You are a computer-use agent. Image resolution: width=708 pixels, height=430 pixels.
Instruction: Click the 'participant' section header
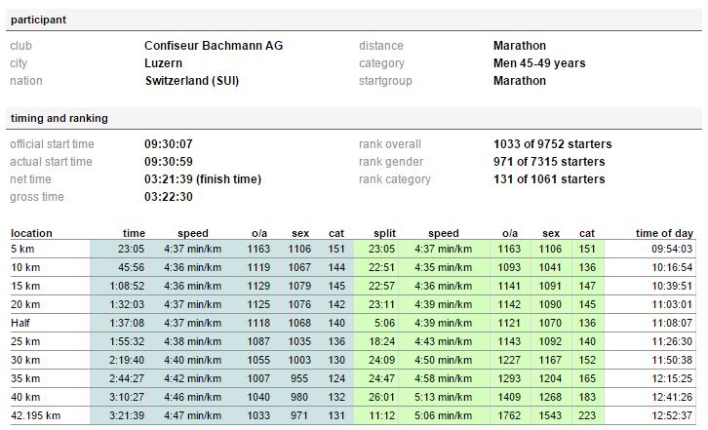[38, 20]
